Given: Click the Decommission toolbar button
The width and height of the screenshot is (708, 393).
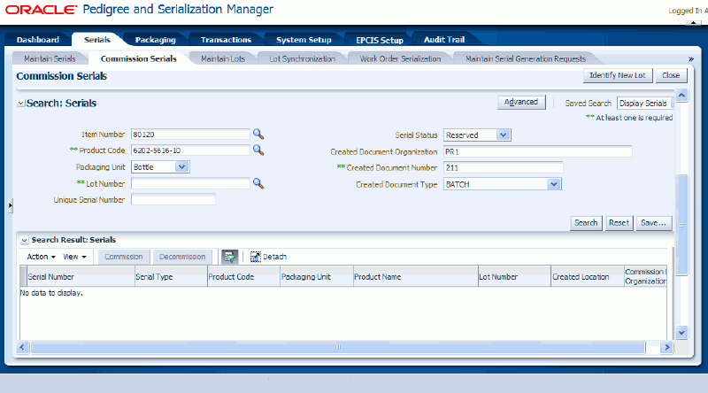Looking at the screenshot, I should click(x=182, y=257).
